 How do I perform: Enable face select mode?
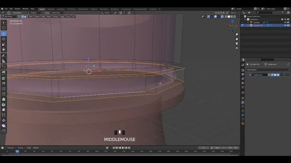(25, 17)
